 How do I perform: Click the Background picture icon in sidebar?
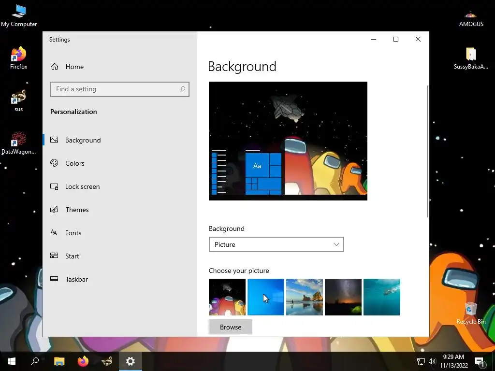click(x=54, y=140)
